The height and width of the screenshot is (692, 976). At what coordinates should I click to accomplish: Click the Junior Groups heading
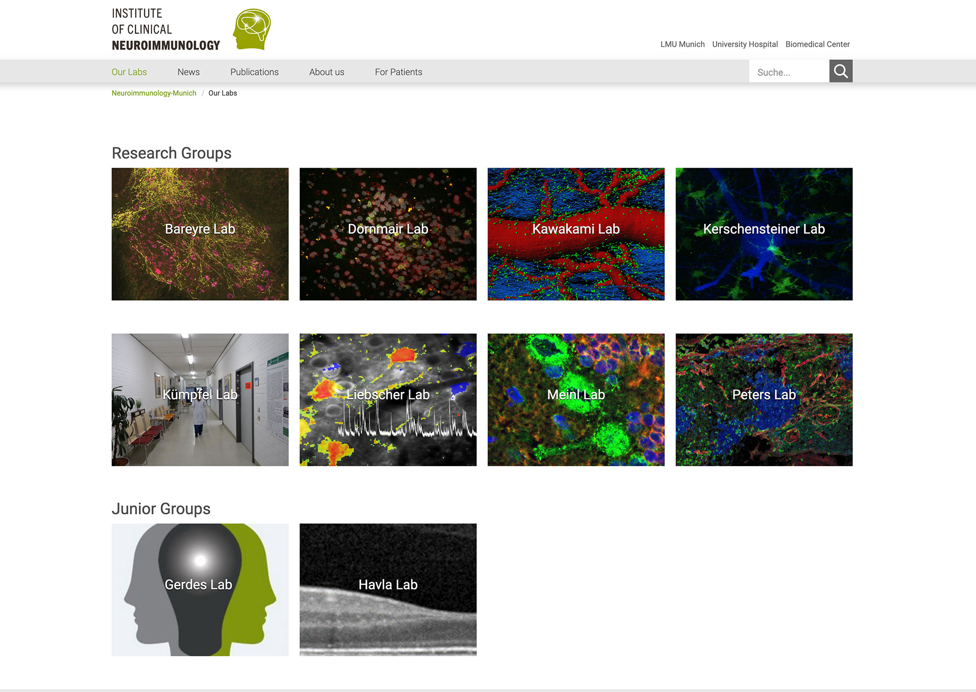tap(161, 509)
